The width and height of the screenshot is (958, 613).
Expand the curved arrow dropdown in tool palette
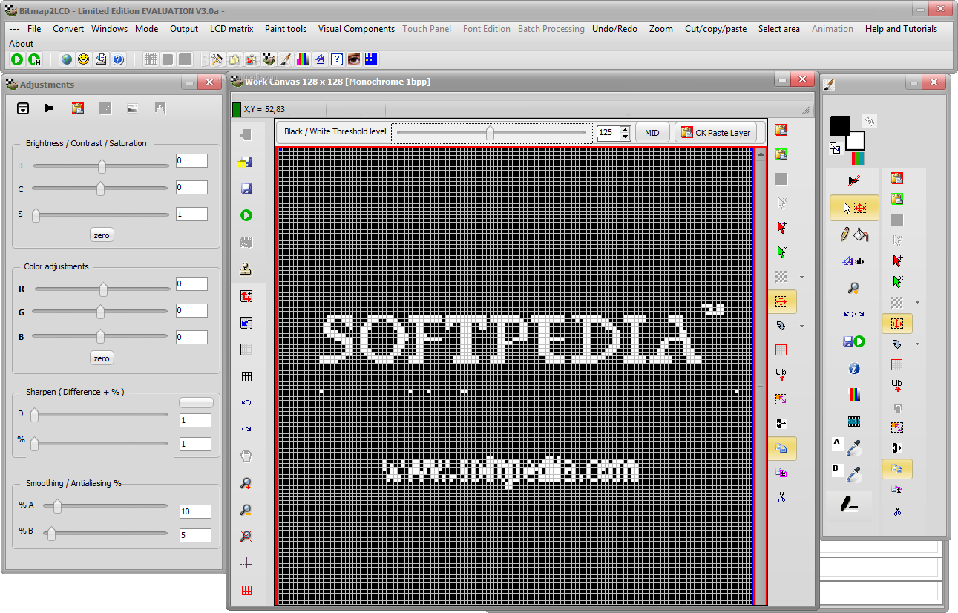[x=917, y=344]
